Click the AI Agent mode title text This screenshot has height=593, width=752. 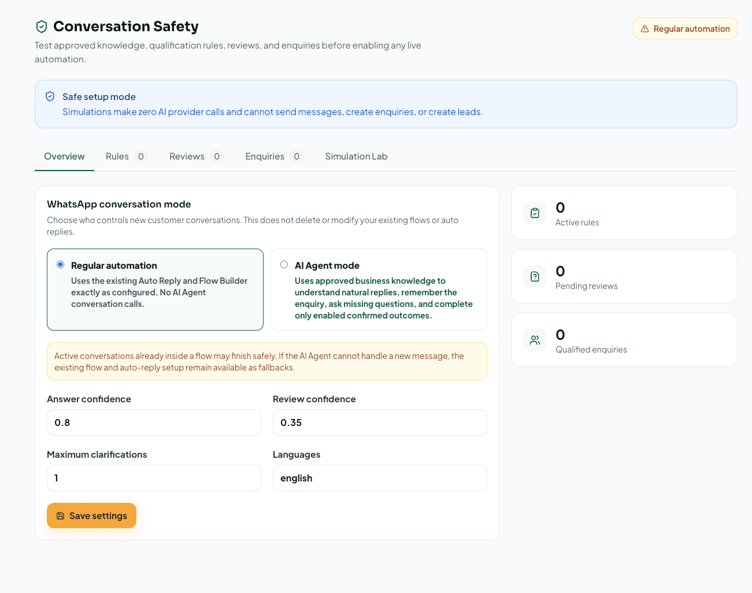point(327,266)
